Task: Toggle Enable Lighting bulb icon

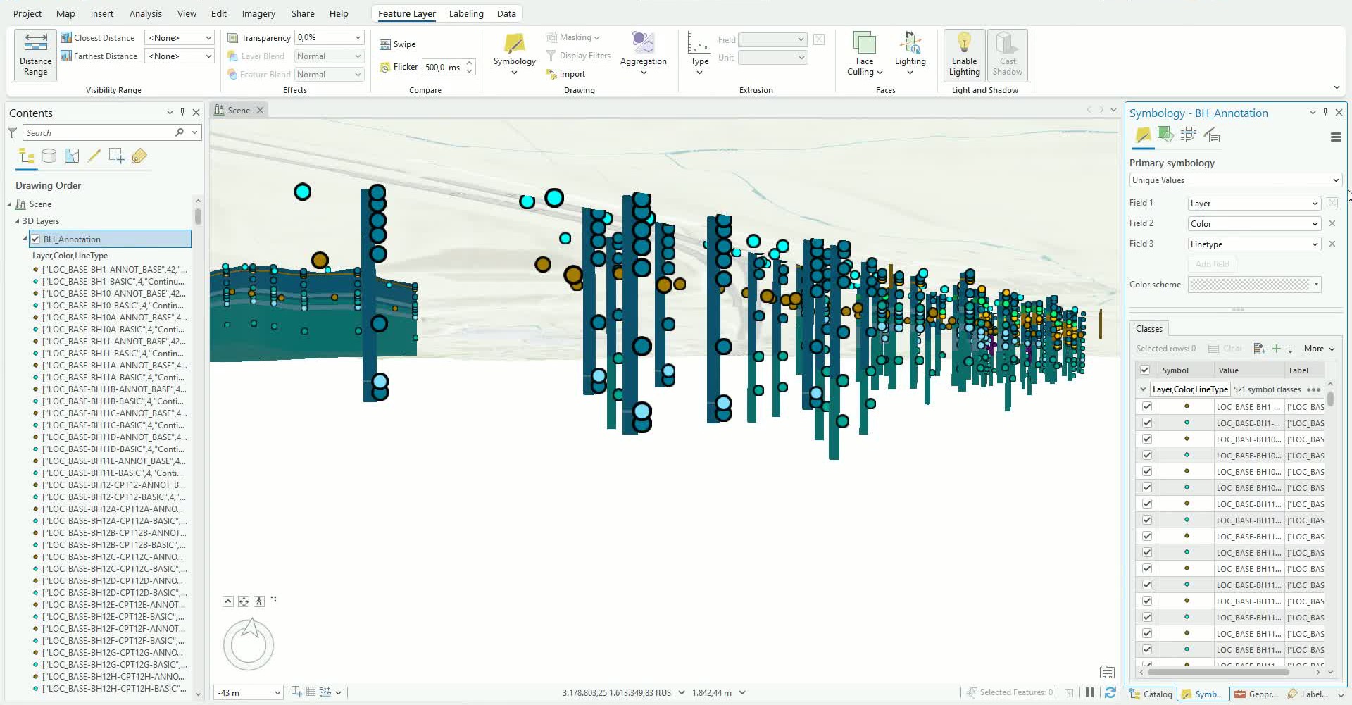Action: pos(964,42)
